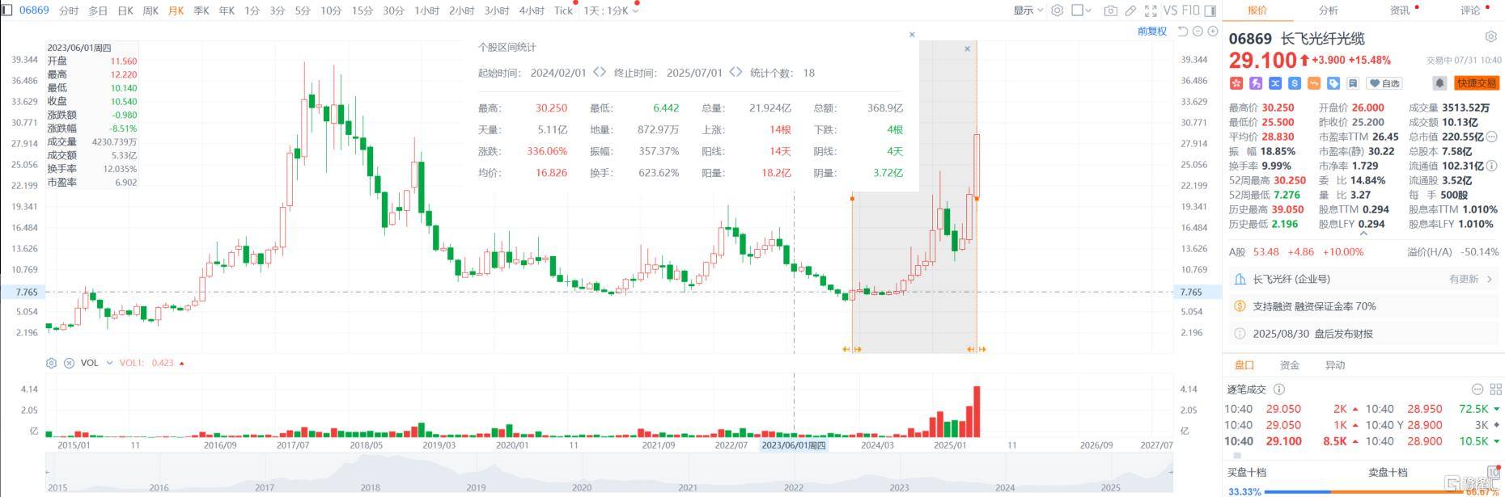Screen dimensions: 1505x497
Task: Remove the VOL indicator with X icon
Action: coord(69,363)
